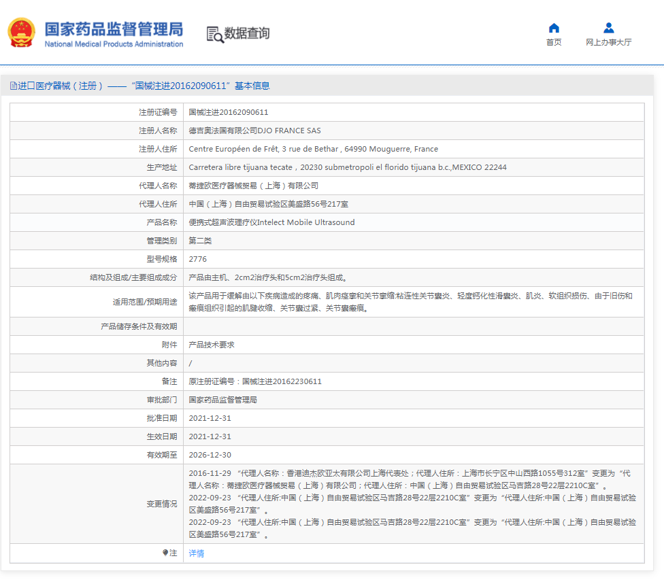This screenshot has height=584, width=664.
Task: Click the National Medical Products Administration subtitle
Action: point(114,44)
